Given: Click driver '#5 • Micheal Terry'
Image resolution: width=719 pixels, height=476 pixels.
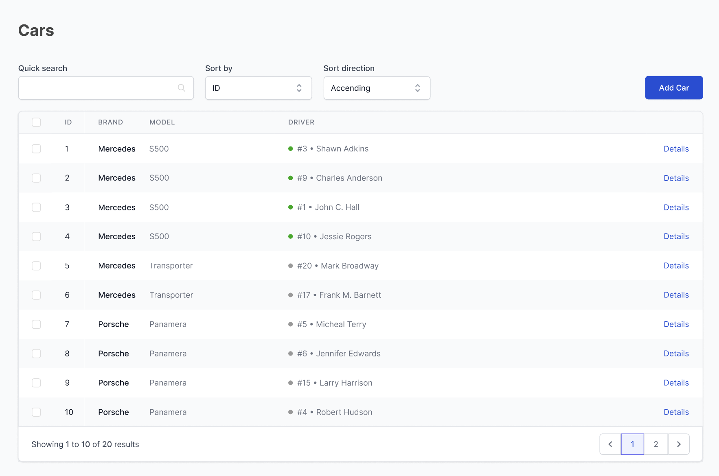Looking at the screenshot, I should coord(327,325).
